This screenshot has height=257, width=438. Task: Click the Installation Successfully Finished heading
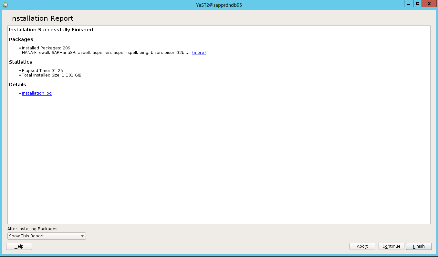point(51,29)
